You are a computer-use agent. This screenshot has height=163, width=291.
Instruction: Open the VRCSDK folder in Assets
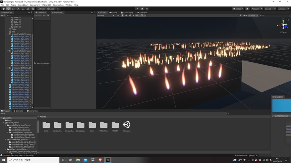tap(115, 125)
